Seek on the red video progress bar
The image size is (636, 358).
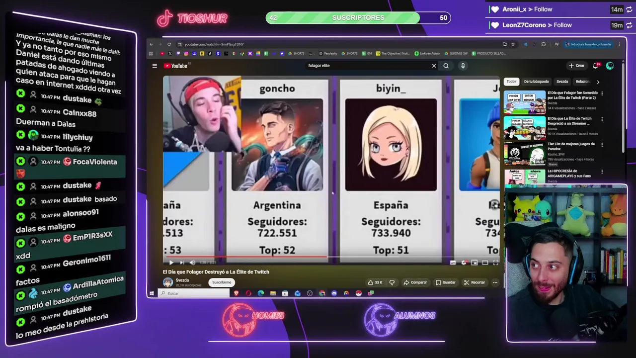pyautogui.click(x=331, y=257)
